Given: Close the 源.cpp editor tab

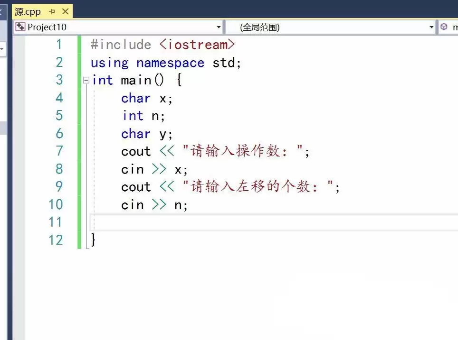Looking at the screenshot, I should [x=66, y=11].
